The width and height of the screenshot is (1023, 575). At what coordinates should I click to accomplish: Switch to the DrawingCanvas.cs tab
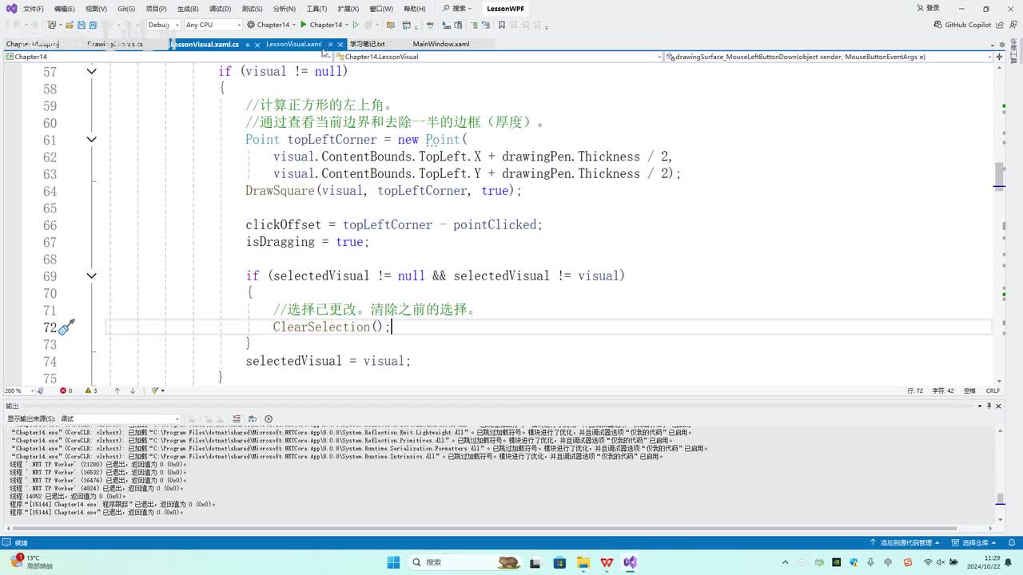[115, 44]
